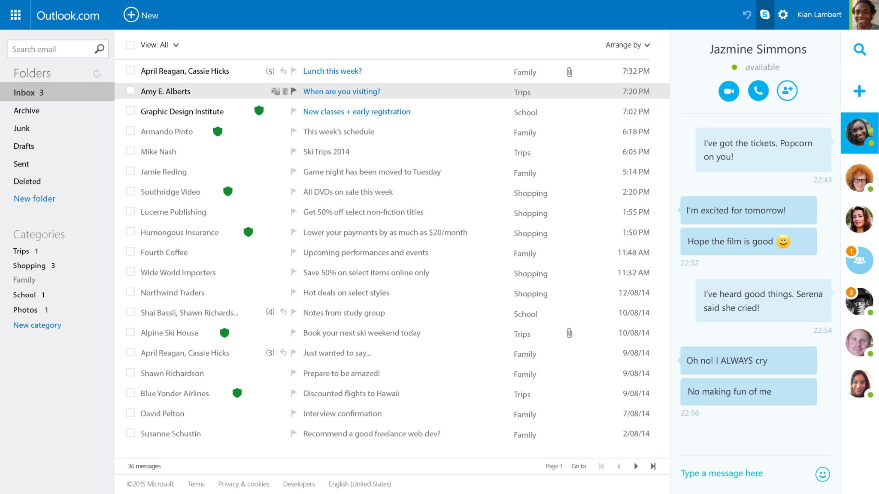Open the Skype panel from the top bar
The width and height of the screenshot is (879, 494).
point(765,14)
